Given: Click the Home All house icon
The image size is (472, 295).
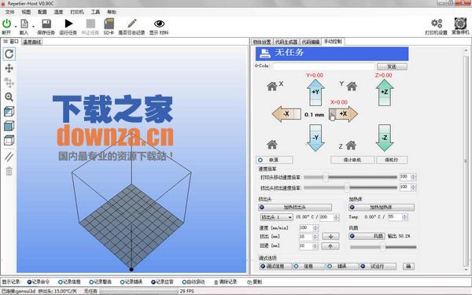Looking at the screenshot, I should pyautogui.click(x=272, y=145).
